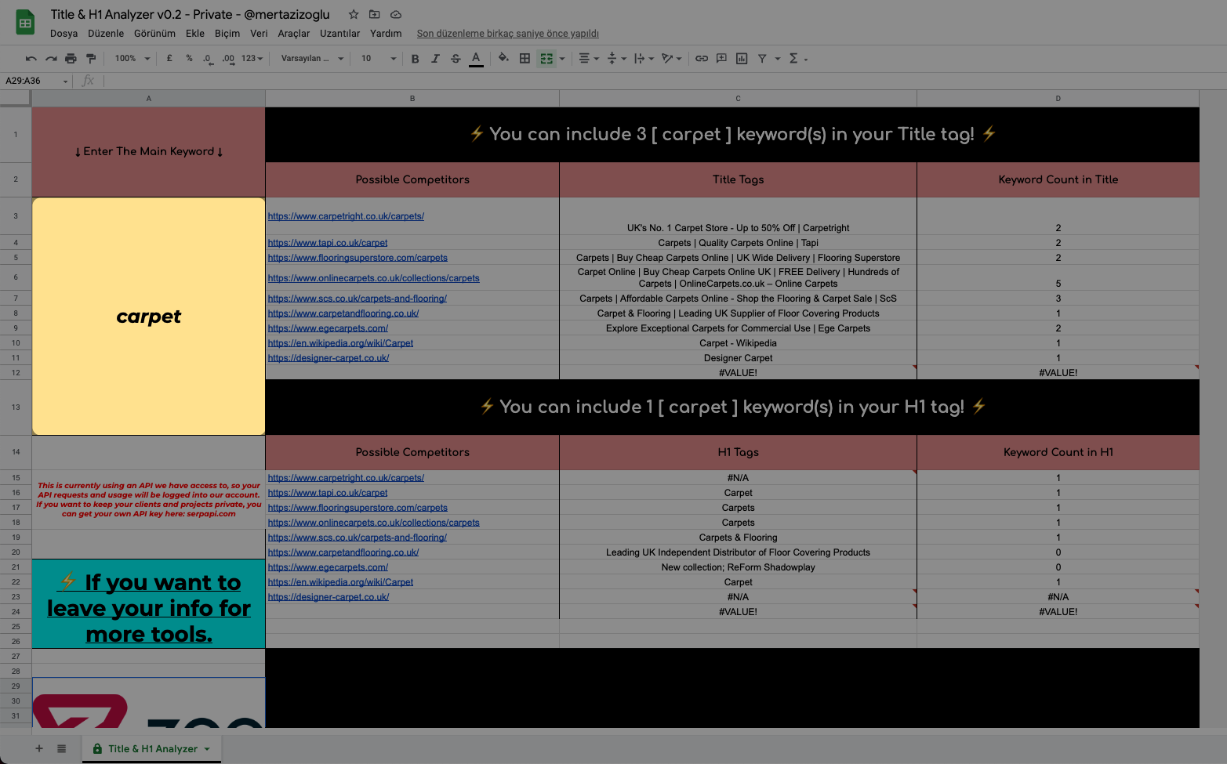Open the Wikipedia link beside 'Carpet - Wikipedia'

(x=340, y=343)
